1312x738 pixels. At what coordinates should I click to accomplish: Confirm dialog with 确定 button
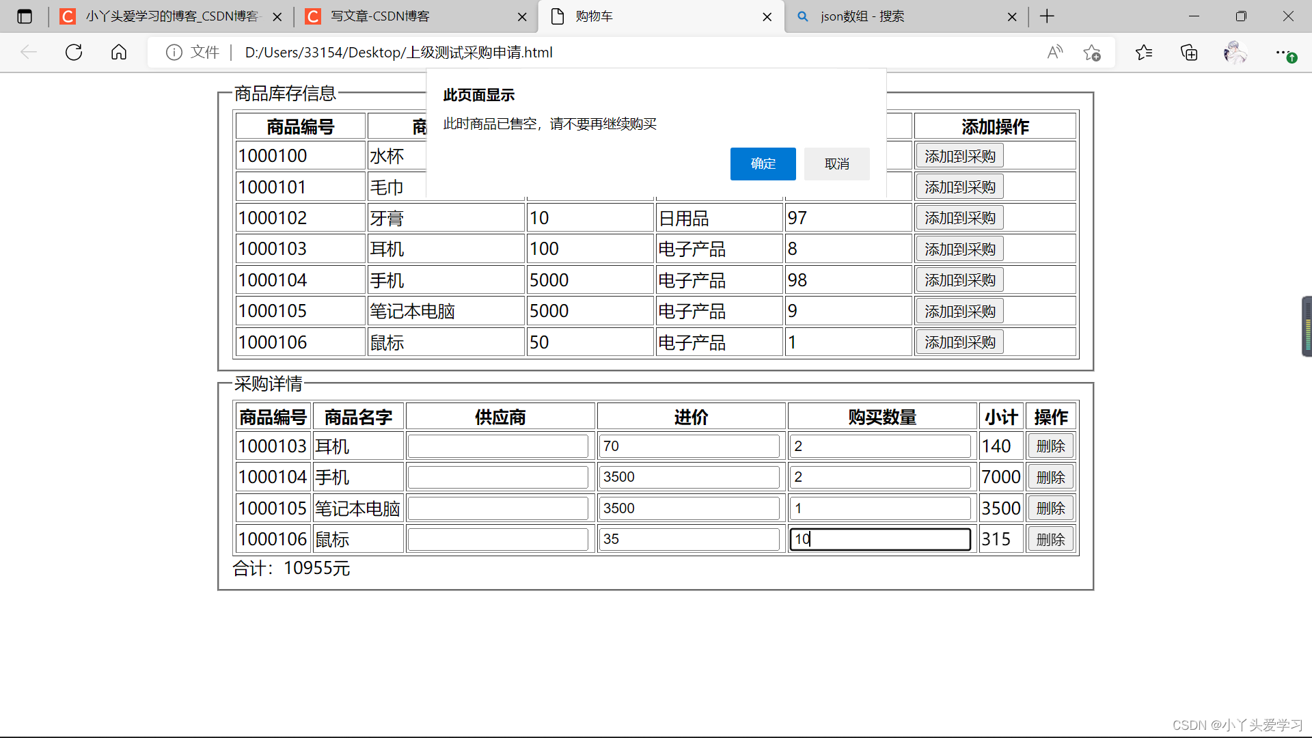coord(763,164)
